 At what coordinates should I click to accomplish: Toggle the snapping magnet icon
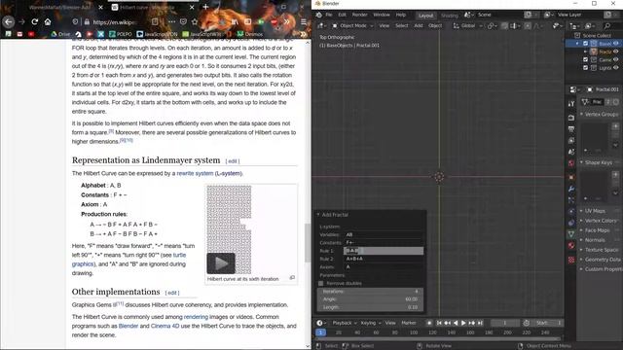(504, 26)
